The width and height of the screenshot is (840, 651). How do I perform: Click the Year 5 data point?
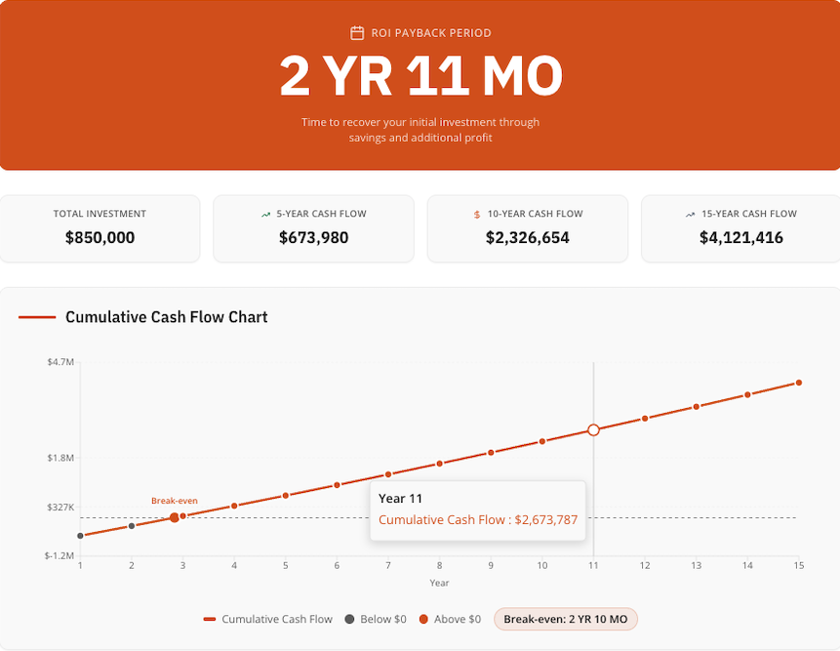(286, 496)
